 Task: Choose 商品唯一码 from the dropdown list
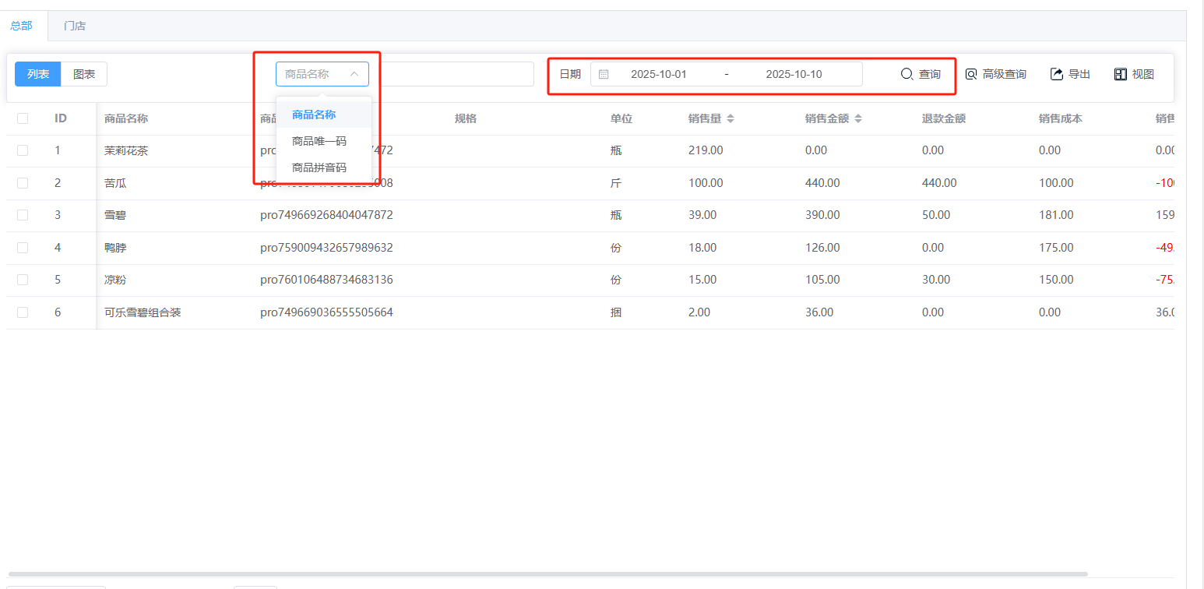[x=319, y=141]
